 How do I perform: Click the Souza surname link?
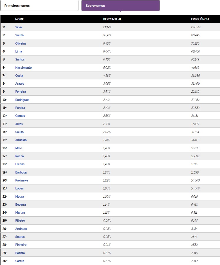pyautogui.click(x=19, y=35)
